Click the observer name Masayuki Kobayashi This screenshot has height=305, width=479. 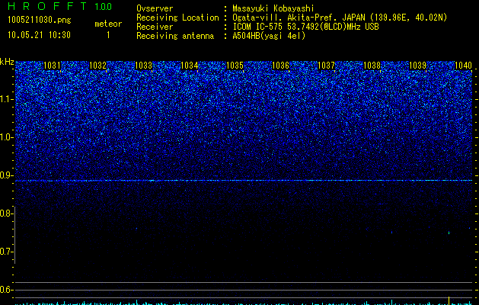click(x=273, y=8)
